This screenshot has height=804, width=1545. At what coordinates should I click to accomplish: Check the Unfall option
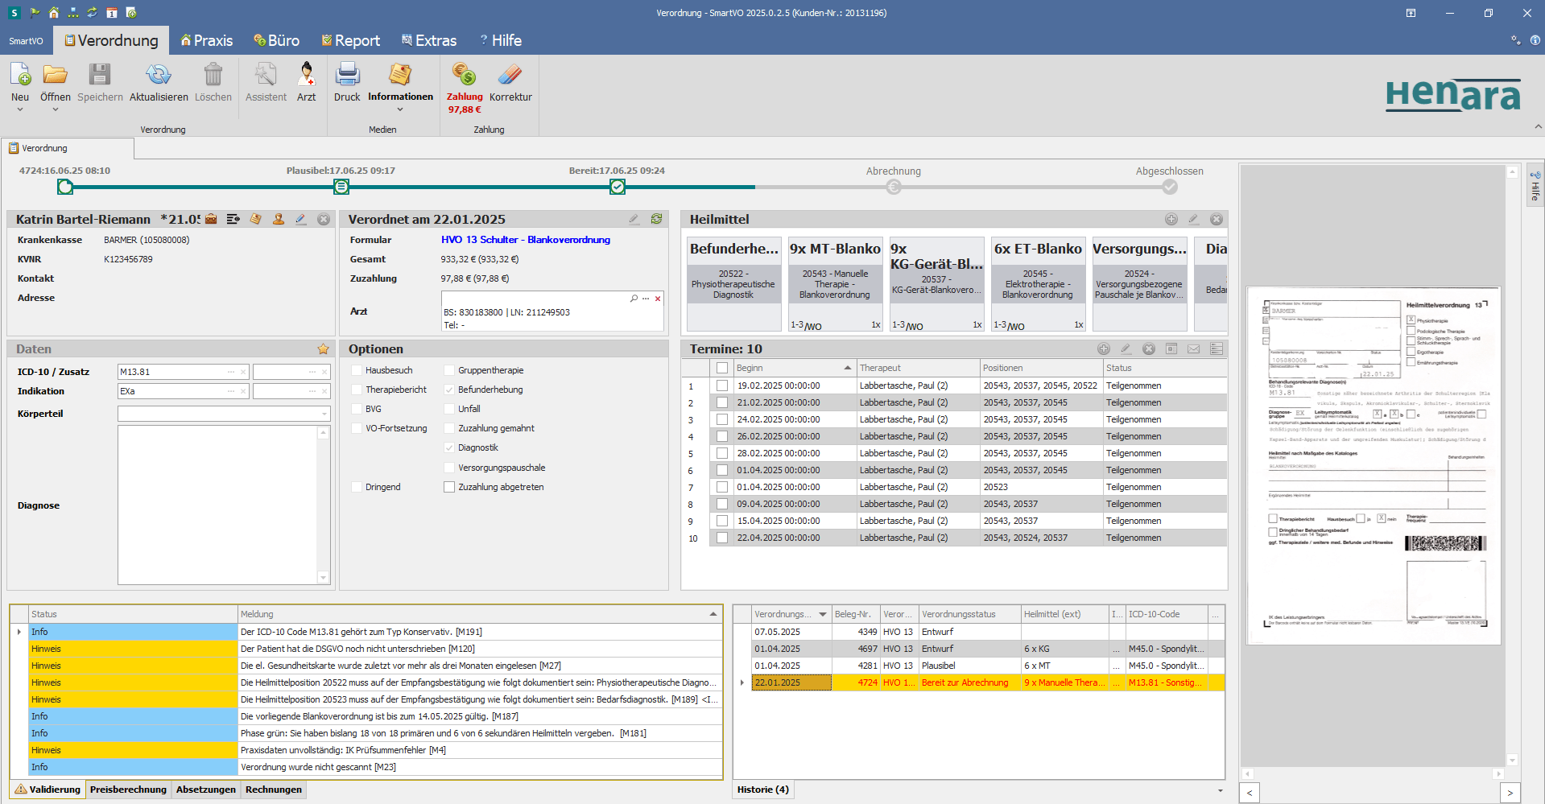point(449,409)
